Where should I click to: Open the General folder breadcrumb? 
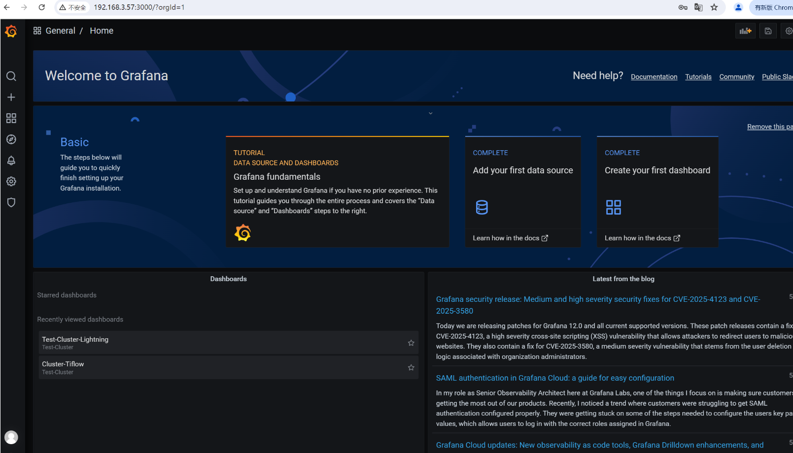(x=61, y=31)
